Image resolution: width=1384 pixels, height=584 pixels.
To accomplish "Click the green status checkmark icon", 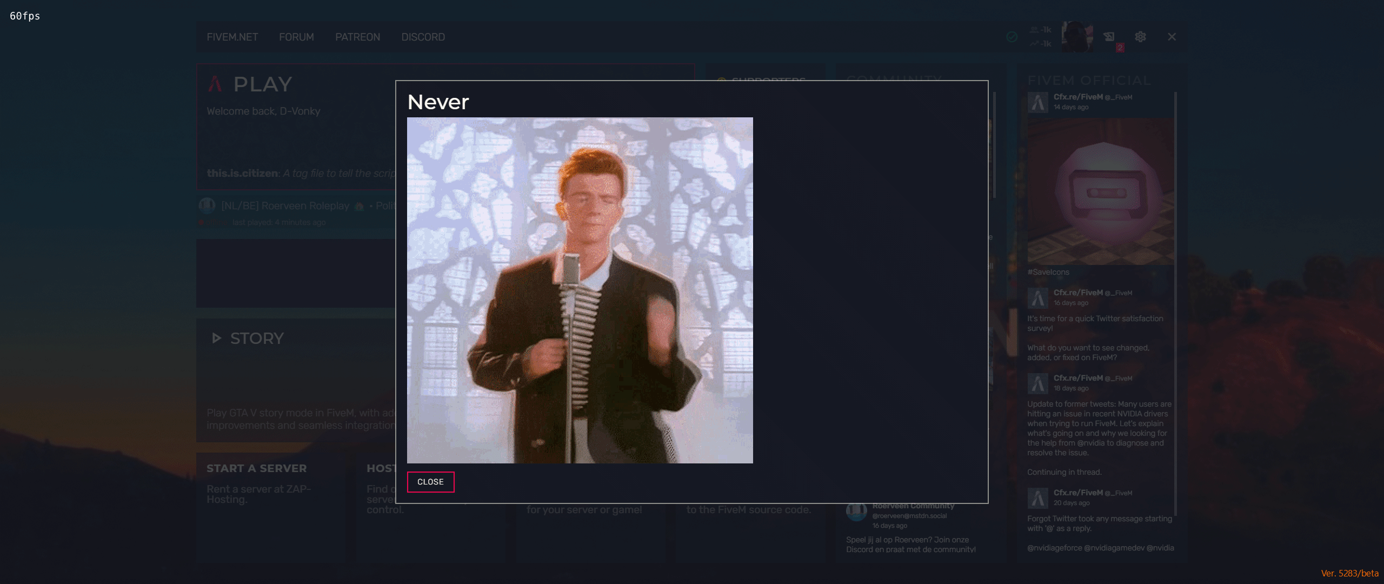I will click(x=1012, y=37).
